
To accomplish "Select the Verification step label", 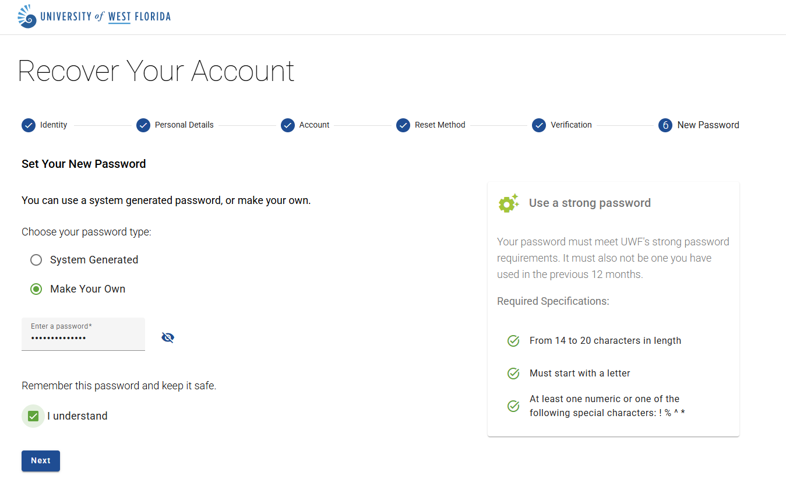I will [571, 125].
